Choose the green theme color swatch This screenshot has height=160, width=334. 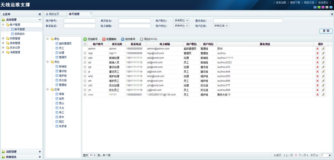(319, 7)
